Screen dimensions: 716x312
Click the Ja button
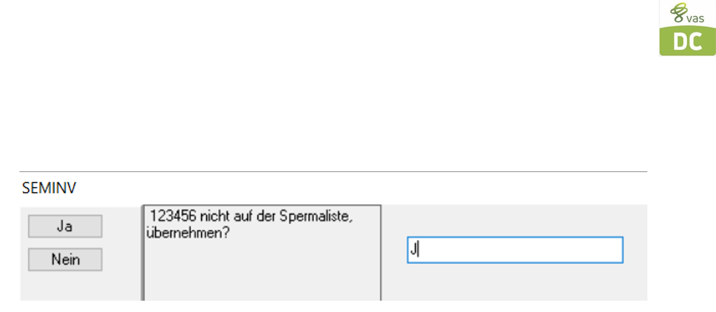65,226
